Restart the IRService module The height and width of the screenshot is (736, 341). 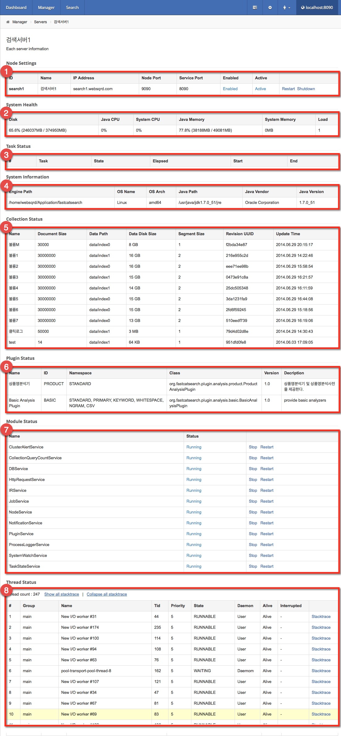(267, 491)
